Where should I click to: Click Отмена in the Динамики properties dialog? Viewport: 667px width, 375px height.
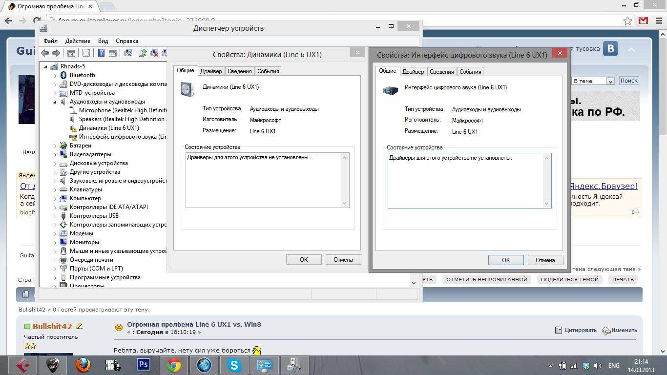coord(343,260)
